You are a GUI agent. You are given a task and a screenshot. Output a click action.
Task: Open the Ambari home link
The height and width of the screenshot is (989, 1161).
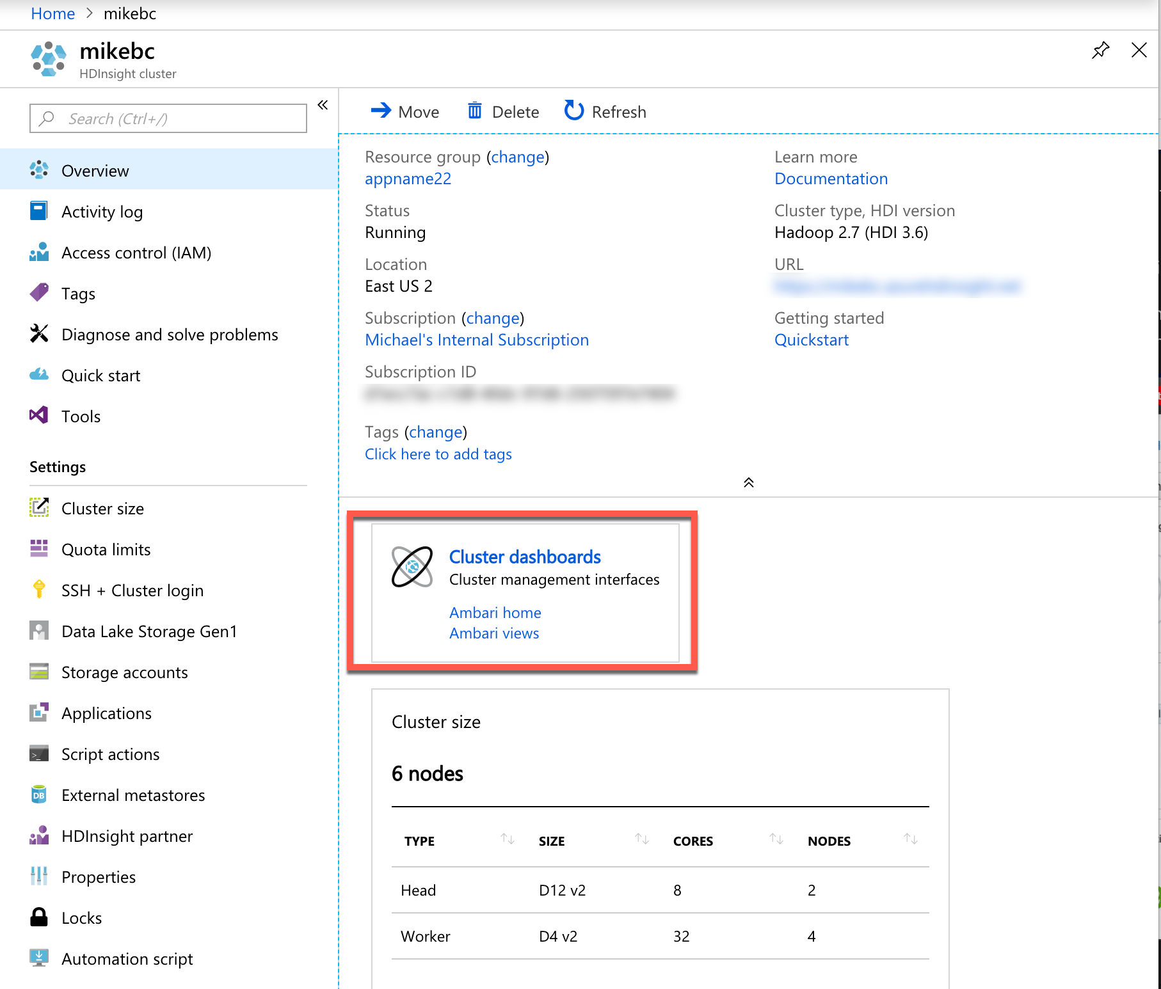495,613
